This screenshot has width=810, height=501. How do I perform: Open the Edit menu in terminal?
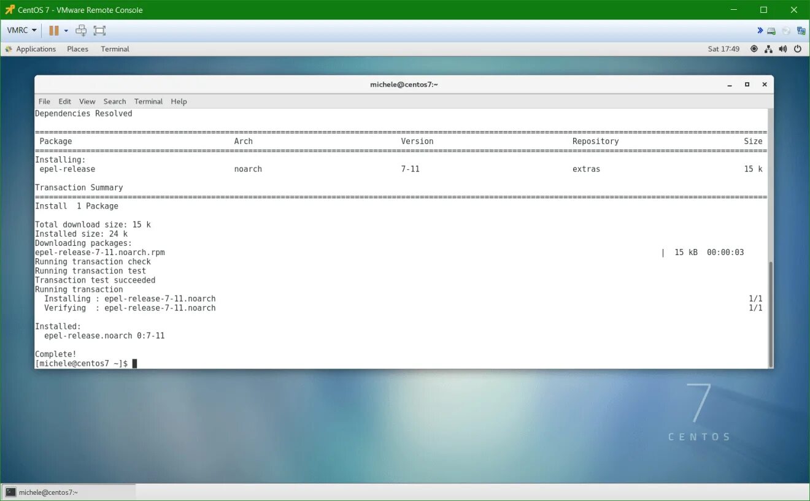tap(65, 101)
